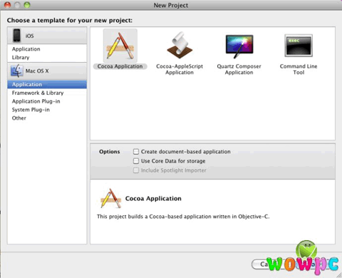Viewport: 342px width, 278px height.
Task: Open the Other category under Mac OS X
Action: [47, 118]
